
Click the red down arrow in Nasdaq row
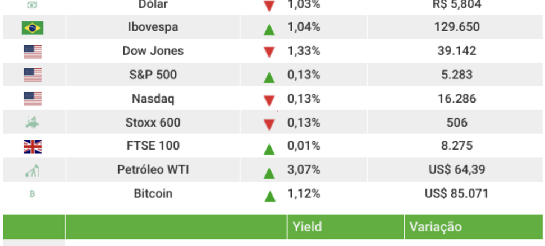(x=269, y=100)
